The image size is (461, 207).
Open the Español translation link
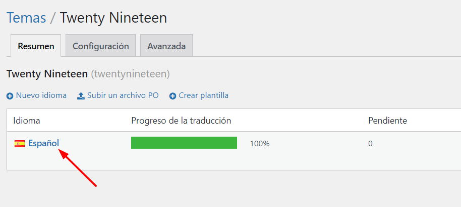[43, 143]
